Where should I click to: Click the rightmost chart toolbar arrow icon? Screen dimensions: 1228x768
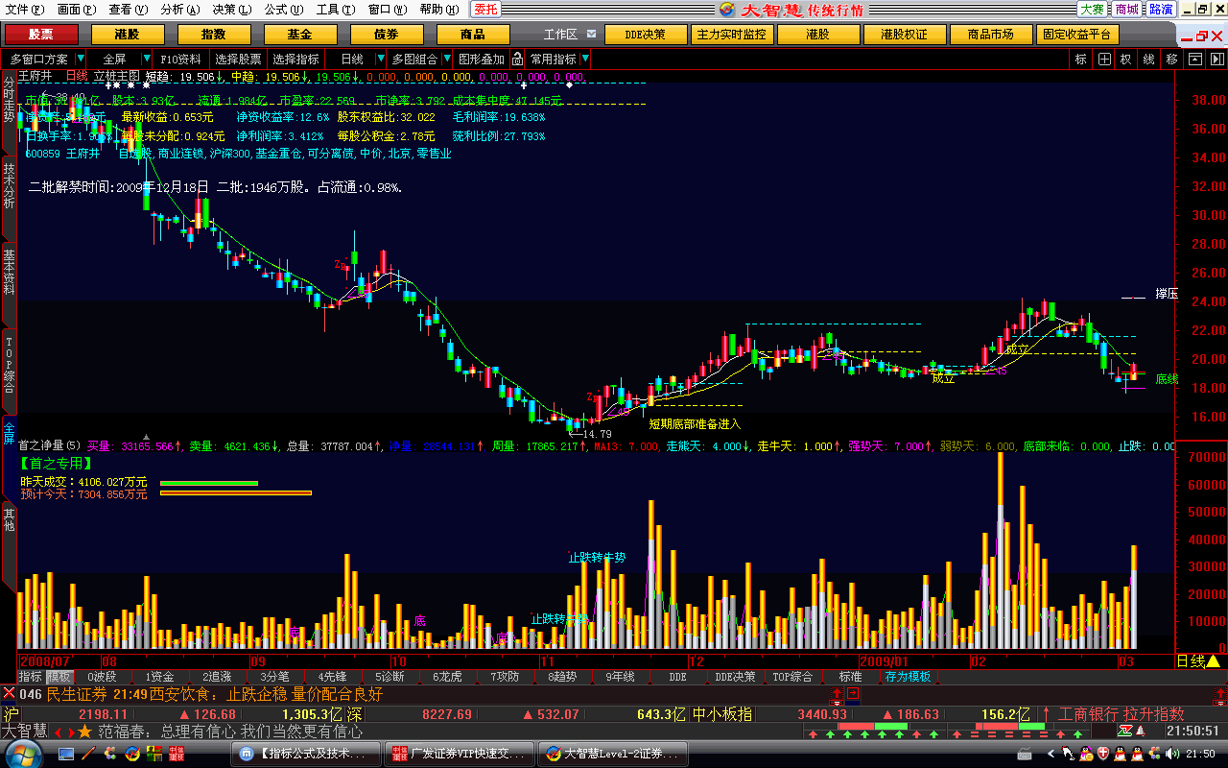1216,59
